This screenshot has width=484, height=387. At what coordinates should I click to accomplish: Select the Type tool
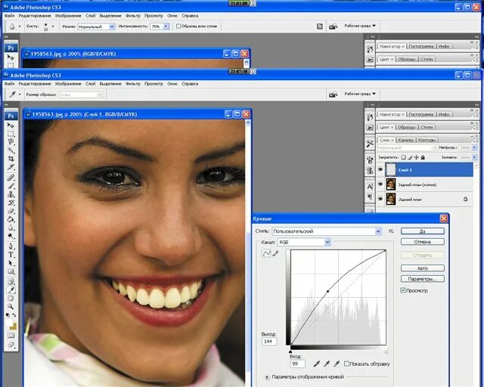(11, 255)
